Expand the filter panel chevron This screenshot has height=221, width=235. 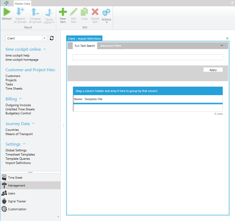pos(222,46)
